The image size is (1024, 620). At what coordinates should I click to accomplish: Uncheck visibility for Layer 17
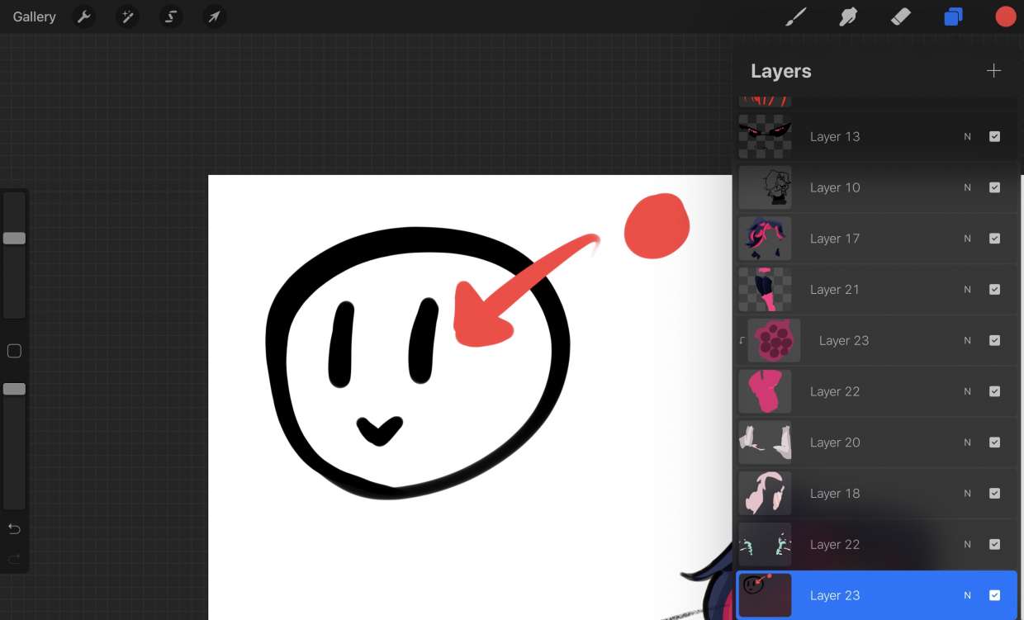point(994,239)
